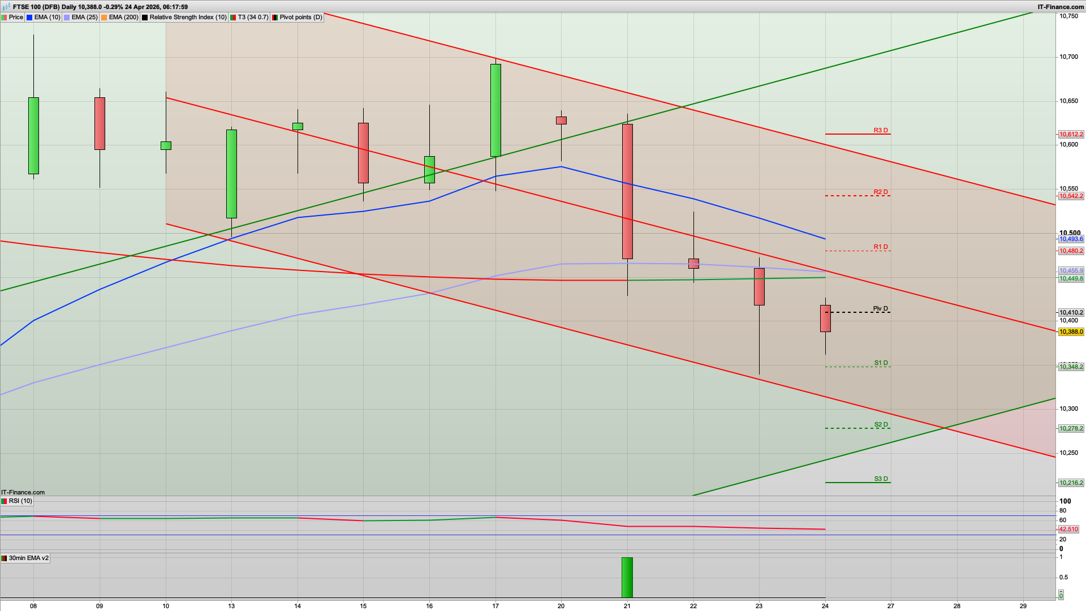Click the purple EMA (25) color swatch
This screenshot has width=1086, height=611.
66,17
